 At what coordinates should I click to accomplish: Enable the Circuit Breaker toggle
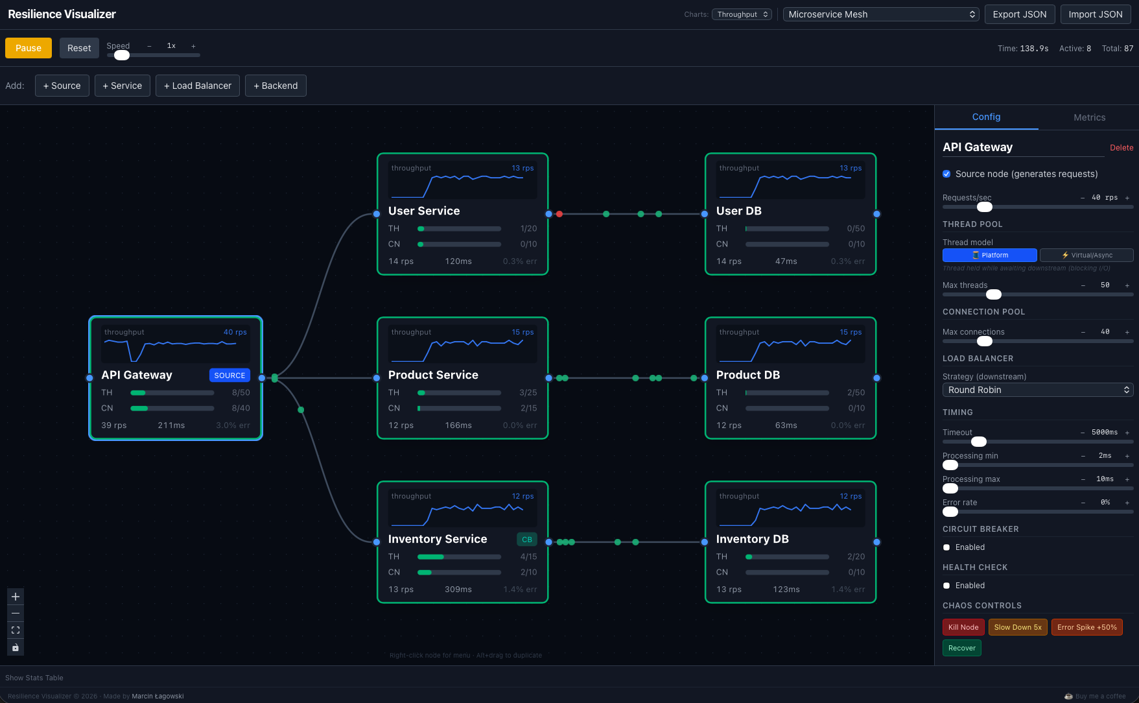tap(946, 547)
